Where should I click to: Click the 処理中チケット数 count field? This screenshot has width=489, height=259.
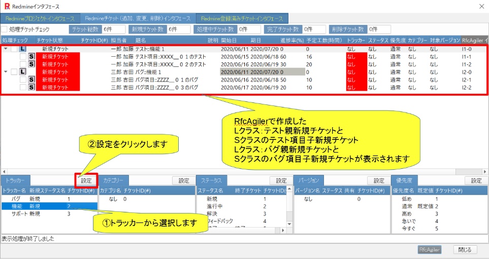coord(249,29)
